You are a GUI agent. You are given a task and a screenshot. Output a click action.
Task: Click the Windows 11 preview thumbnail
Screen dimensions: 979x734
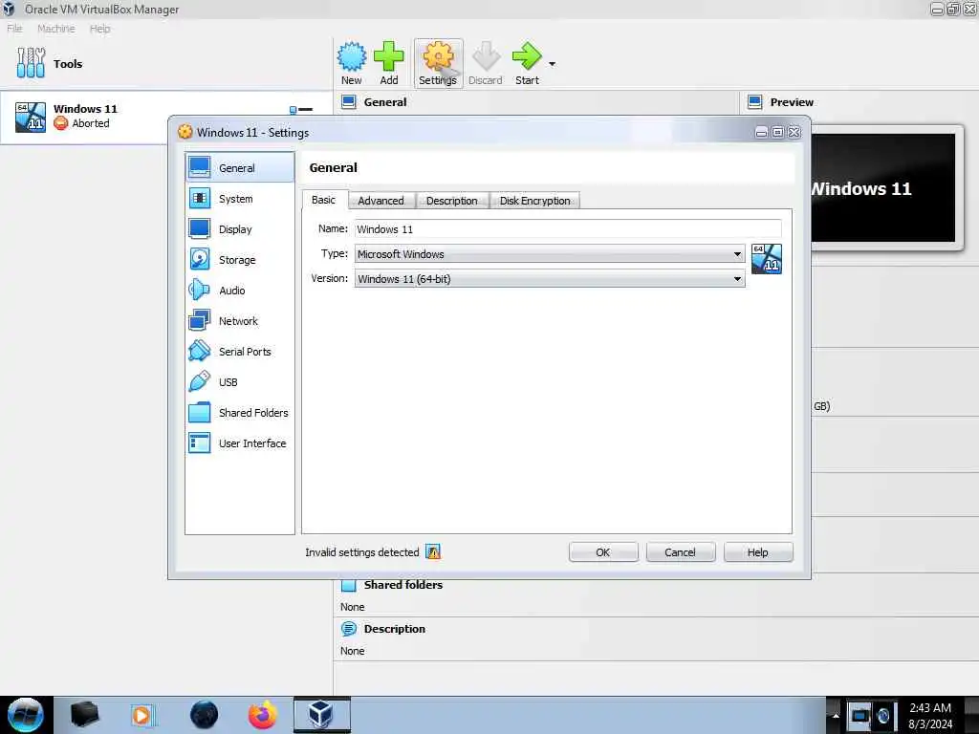click(882, 188)
